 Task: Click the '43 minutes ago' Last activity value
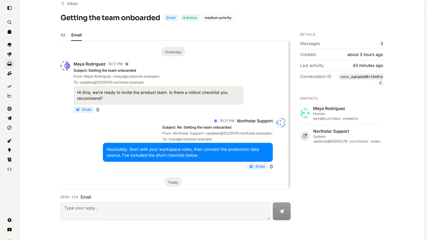[368, 66]
